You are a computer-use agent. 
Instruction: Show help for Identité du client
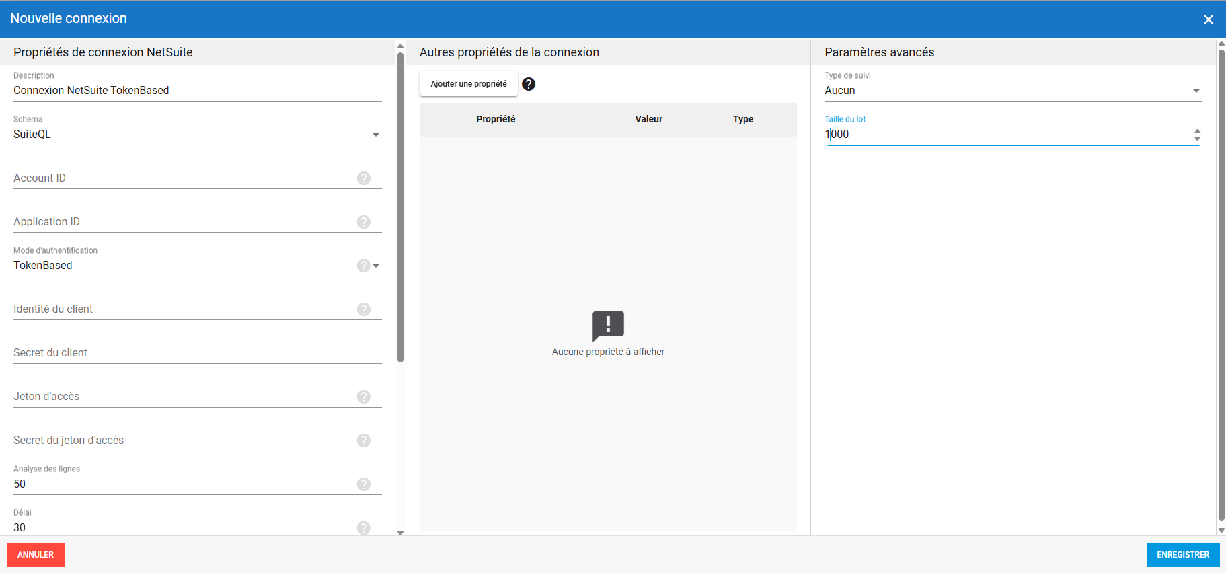364,309
